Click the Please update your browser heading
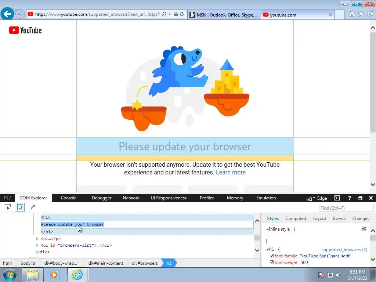 185,147
